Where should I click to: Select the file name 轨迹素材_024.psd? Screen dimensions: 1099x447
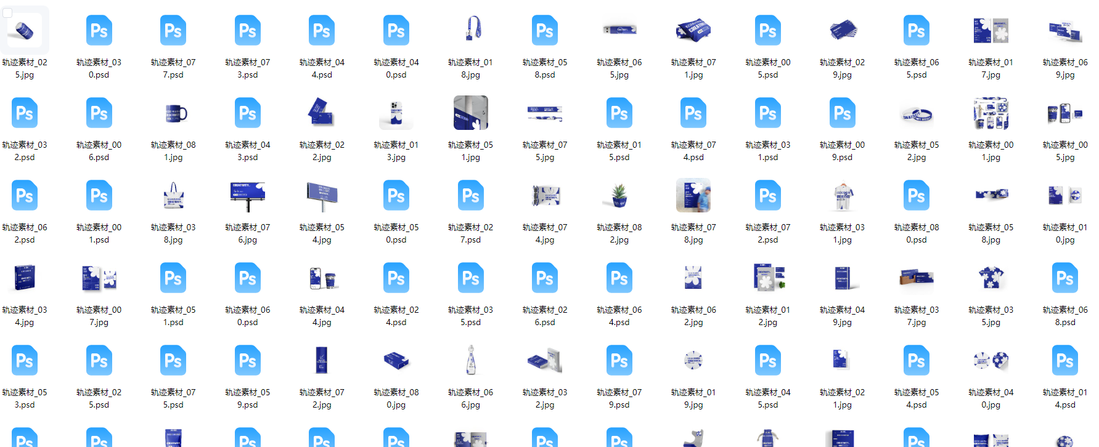coord(396,316)
